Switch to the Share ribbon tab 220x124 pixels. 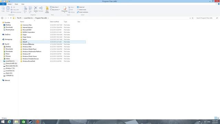pos(16,4)
